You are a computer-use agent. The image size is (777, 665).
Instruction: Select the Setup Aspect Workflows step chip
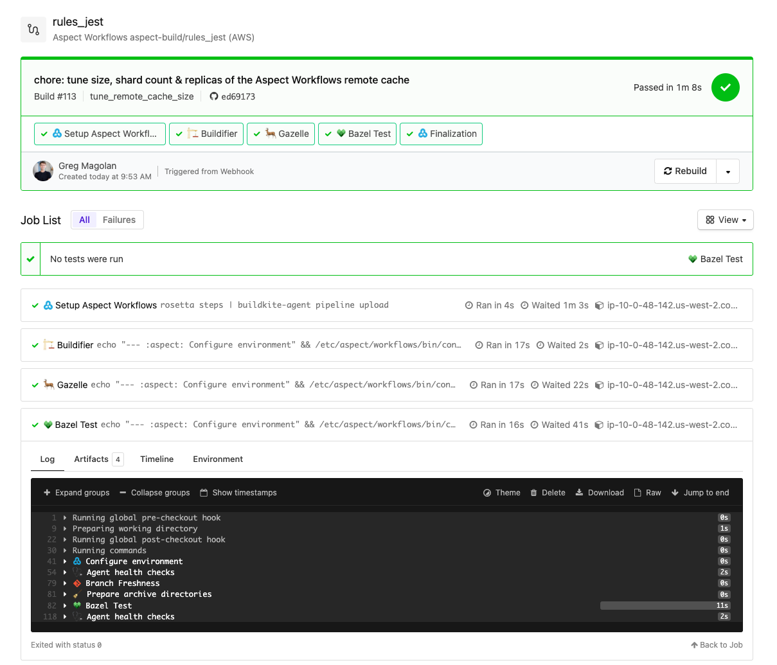click(100, 134)
